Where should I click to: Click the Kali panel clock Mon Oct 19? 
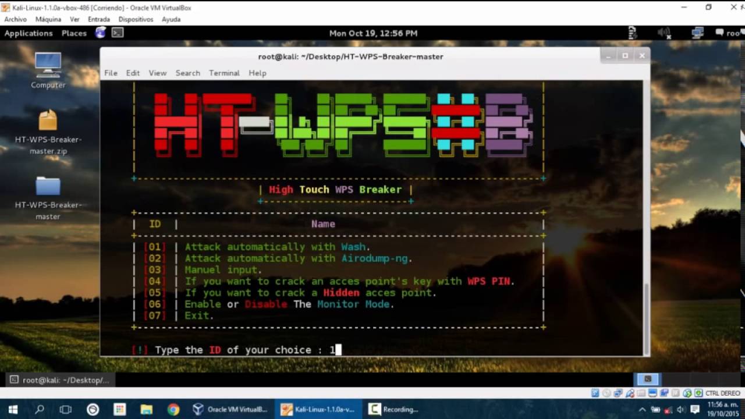(373, 33)
